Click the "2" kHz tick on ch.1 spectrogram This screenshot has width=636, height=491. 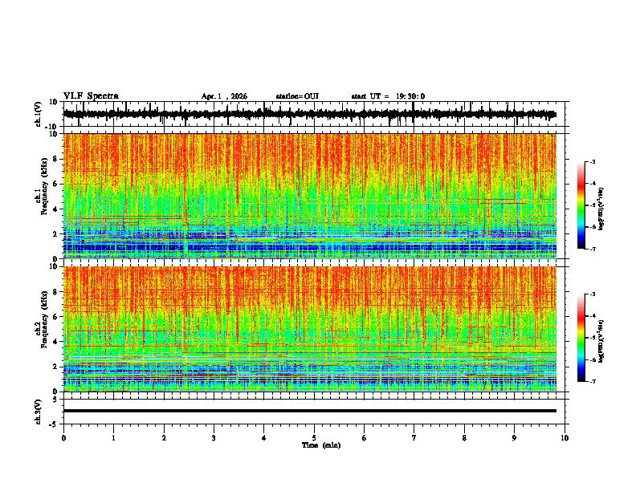(x=55, y=233)
